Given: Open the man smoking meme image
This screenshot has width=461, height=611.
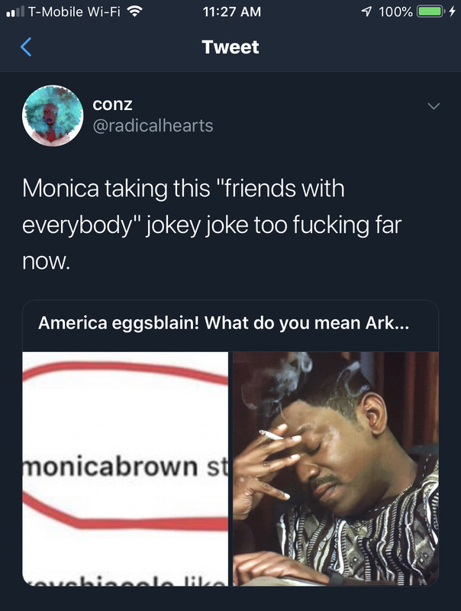Looking at the screenshot, I should 336,469.
